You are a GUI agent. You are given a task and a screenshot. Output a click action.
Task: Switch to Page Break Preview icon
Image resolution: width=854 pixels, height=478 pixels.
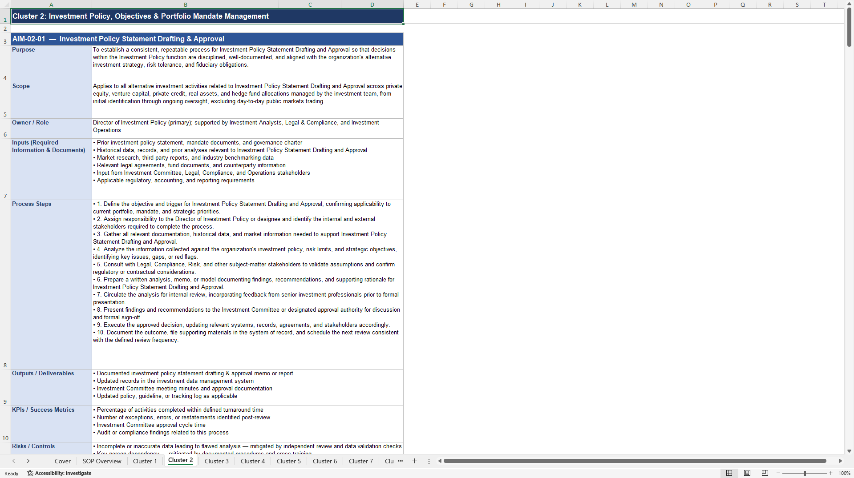click(x=765, y=473)
